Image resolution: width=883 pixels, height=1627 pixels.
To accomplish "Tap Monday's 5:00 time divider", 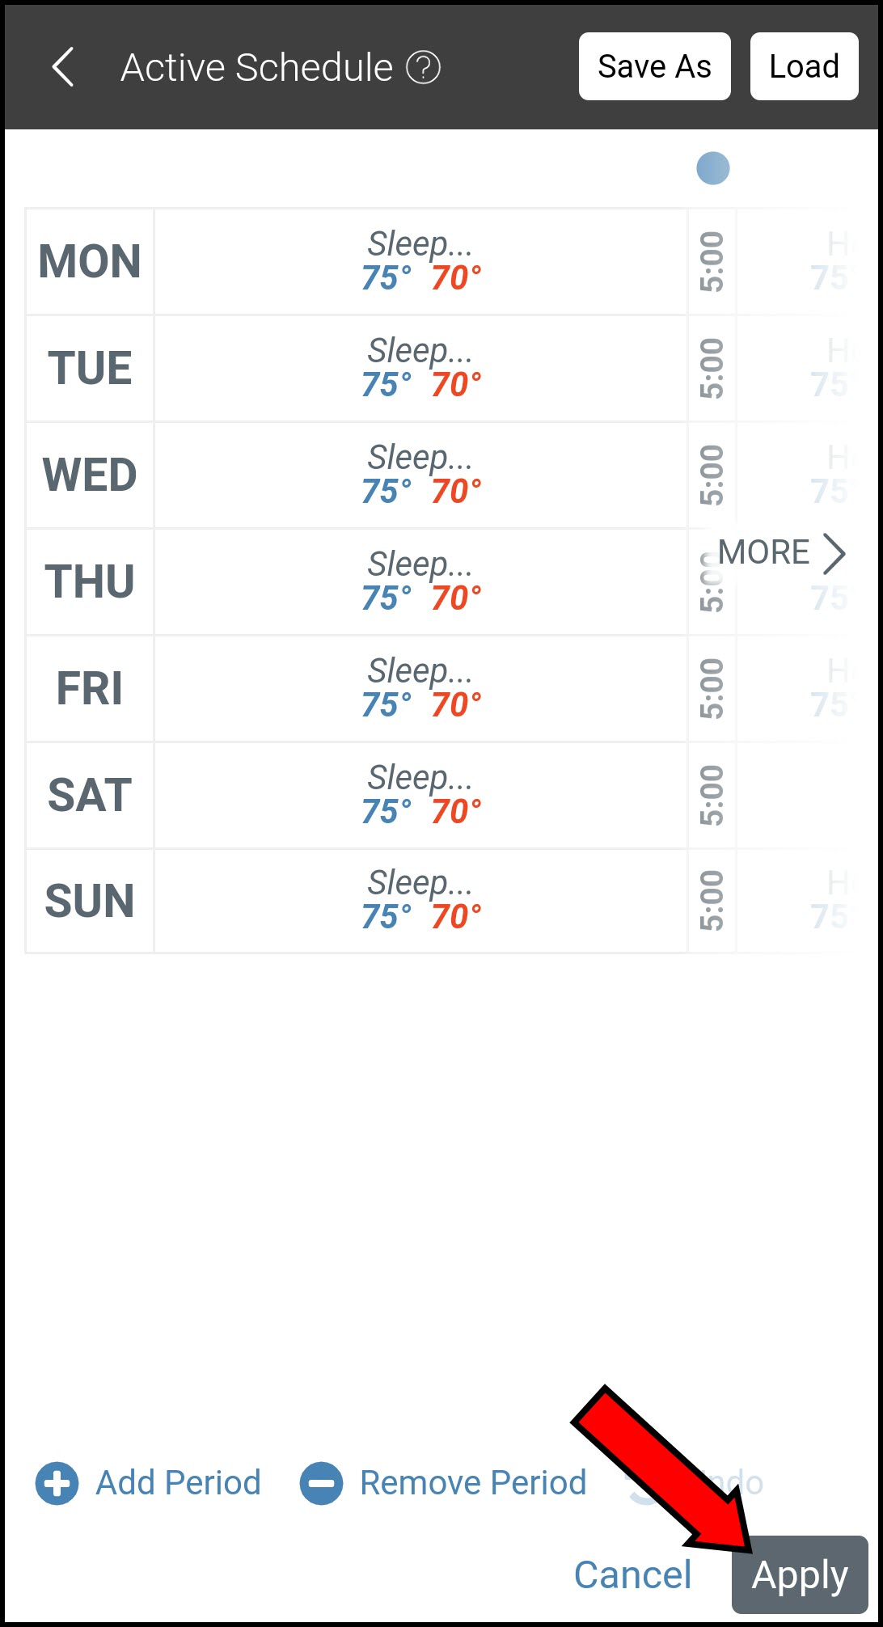I will click(712, 262).
